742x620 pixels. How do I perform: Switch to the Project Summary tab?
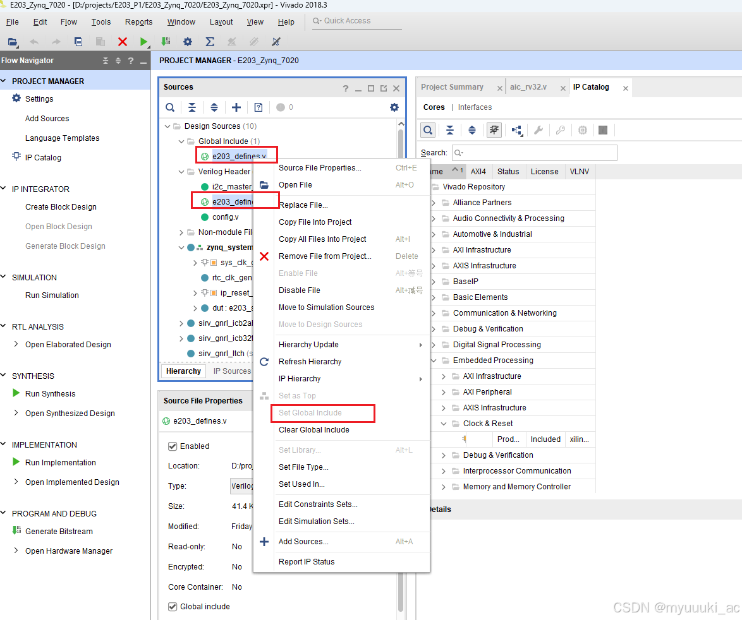pyautogui.click(x=452, y=87)
